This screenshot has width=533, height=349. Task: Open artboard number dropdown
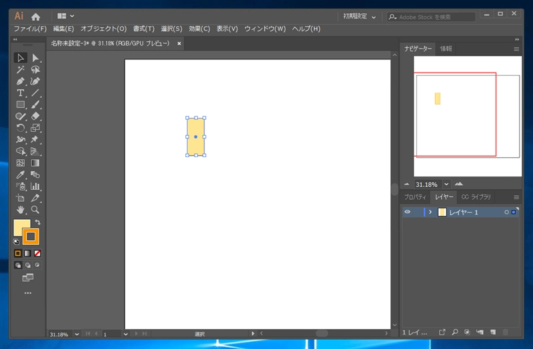[125, 334]
